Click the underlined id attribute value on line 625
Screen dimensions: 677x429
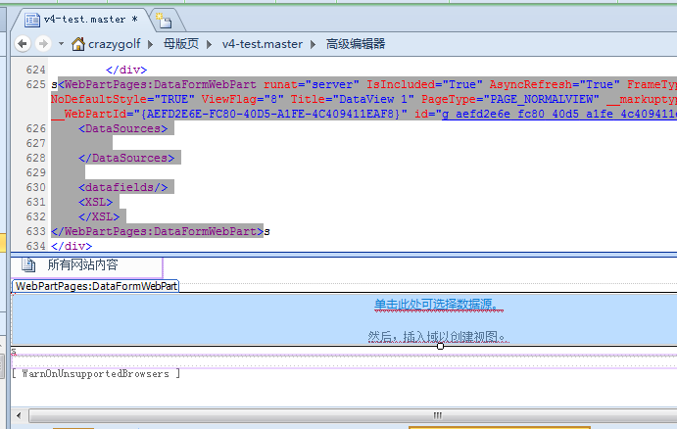559,114
